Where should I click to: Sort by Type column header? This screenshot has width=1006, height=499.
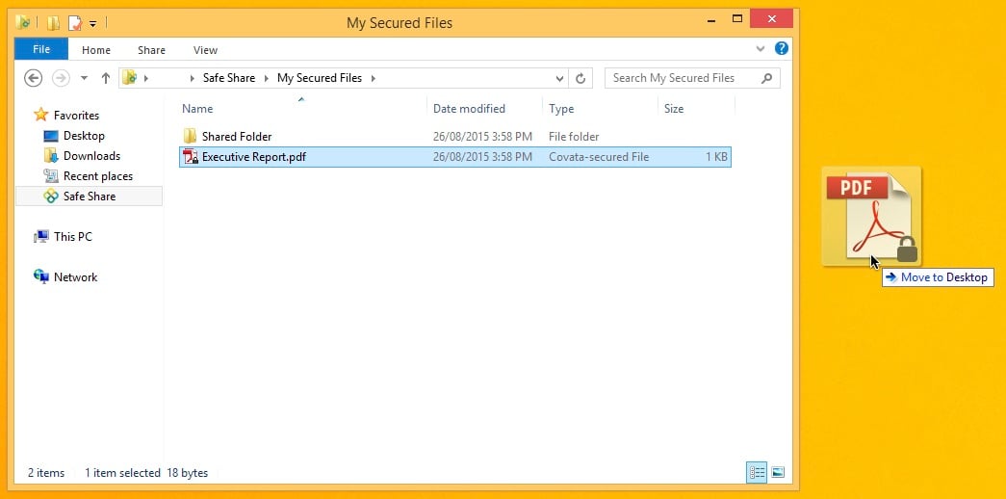(561, 109)
